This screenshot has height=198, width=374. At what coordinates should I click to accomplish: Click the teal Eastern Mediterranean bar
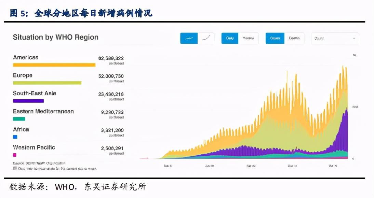(19, 119)
